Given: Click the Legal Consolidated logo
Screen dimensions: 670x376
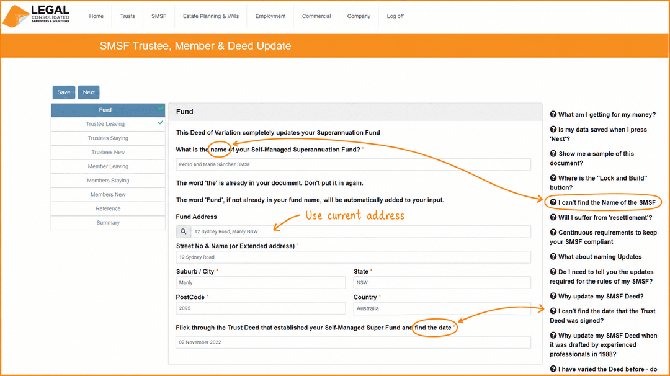Looking at the screenshot, I should (x=36, y=16).
